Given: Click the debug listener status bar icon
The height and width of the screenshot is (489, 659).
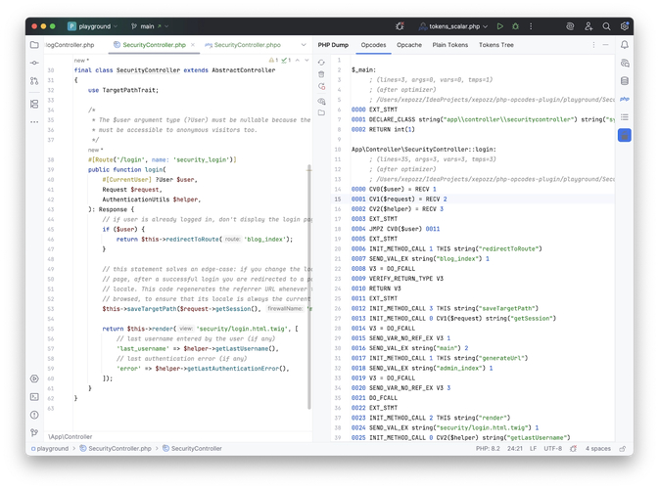Looking at the screenshot, I should pos(573,448).
